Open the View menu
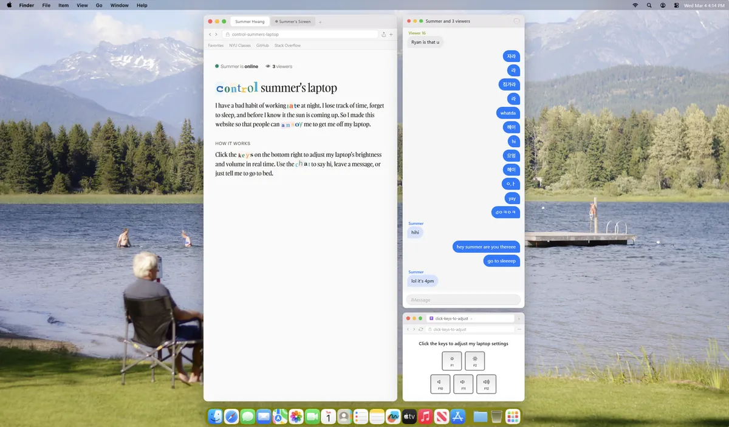Screen dimensions: 729x427 tap(82, 5)
